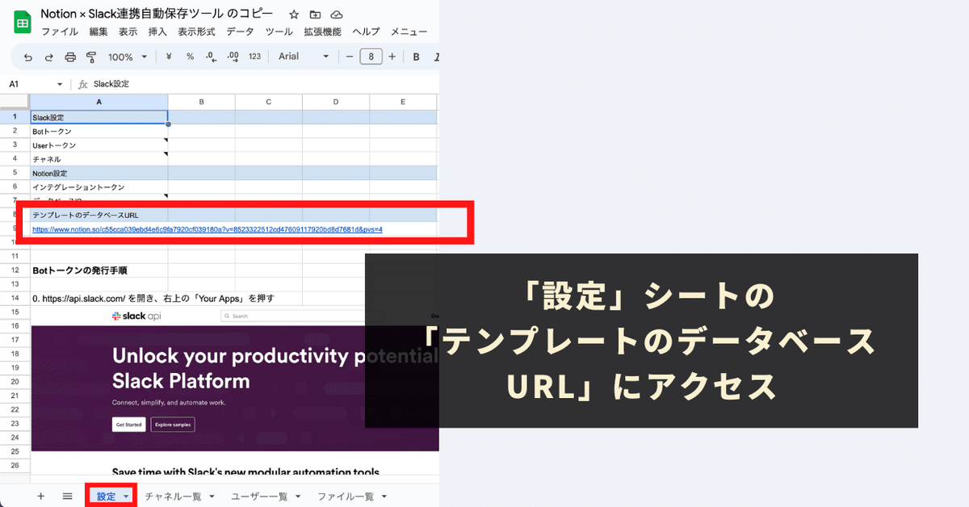Click the formula bar showing Slack設定

point(265,84)
